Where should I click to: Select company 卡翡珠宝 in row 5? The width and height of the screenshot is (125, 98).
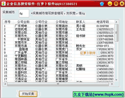[x=24, y=39]
